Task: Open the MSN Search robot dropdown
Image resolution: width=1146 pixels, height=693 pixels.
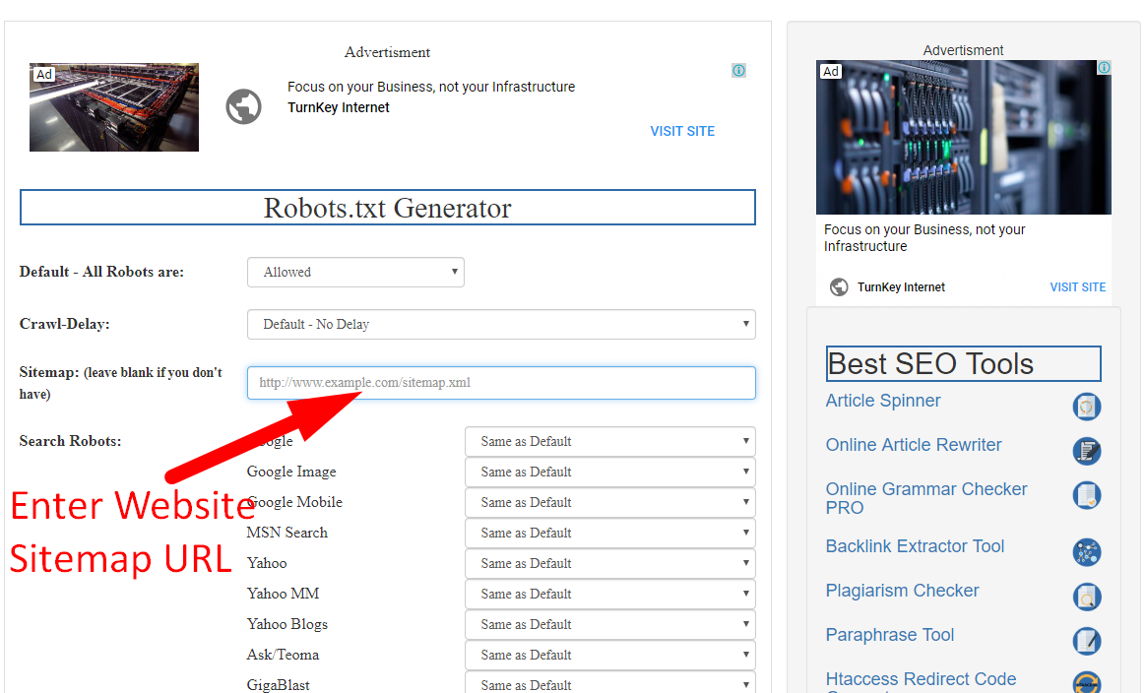Action: pos(609,533)
